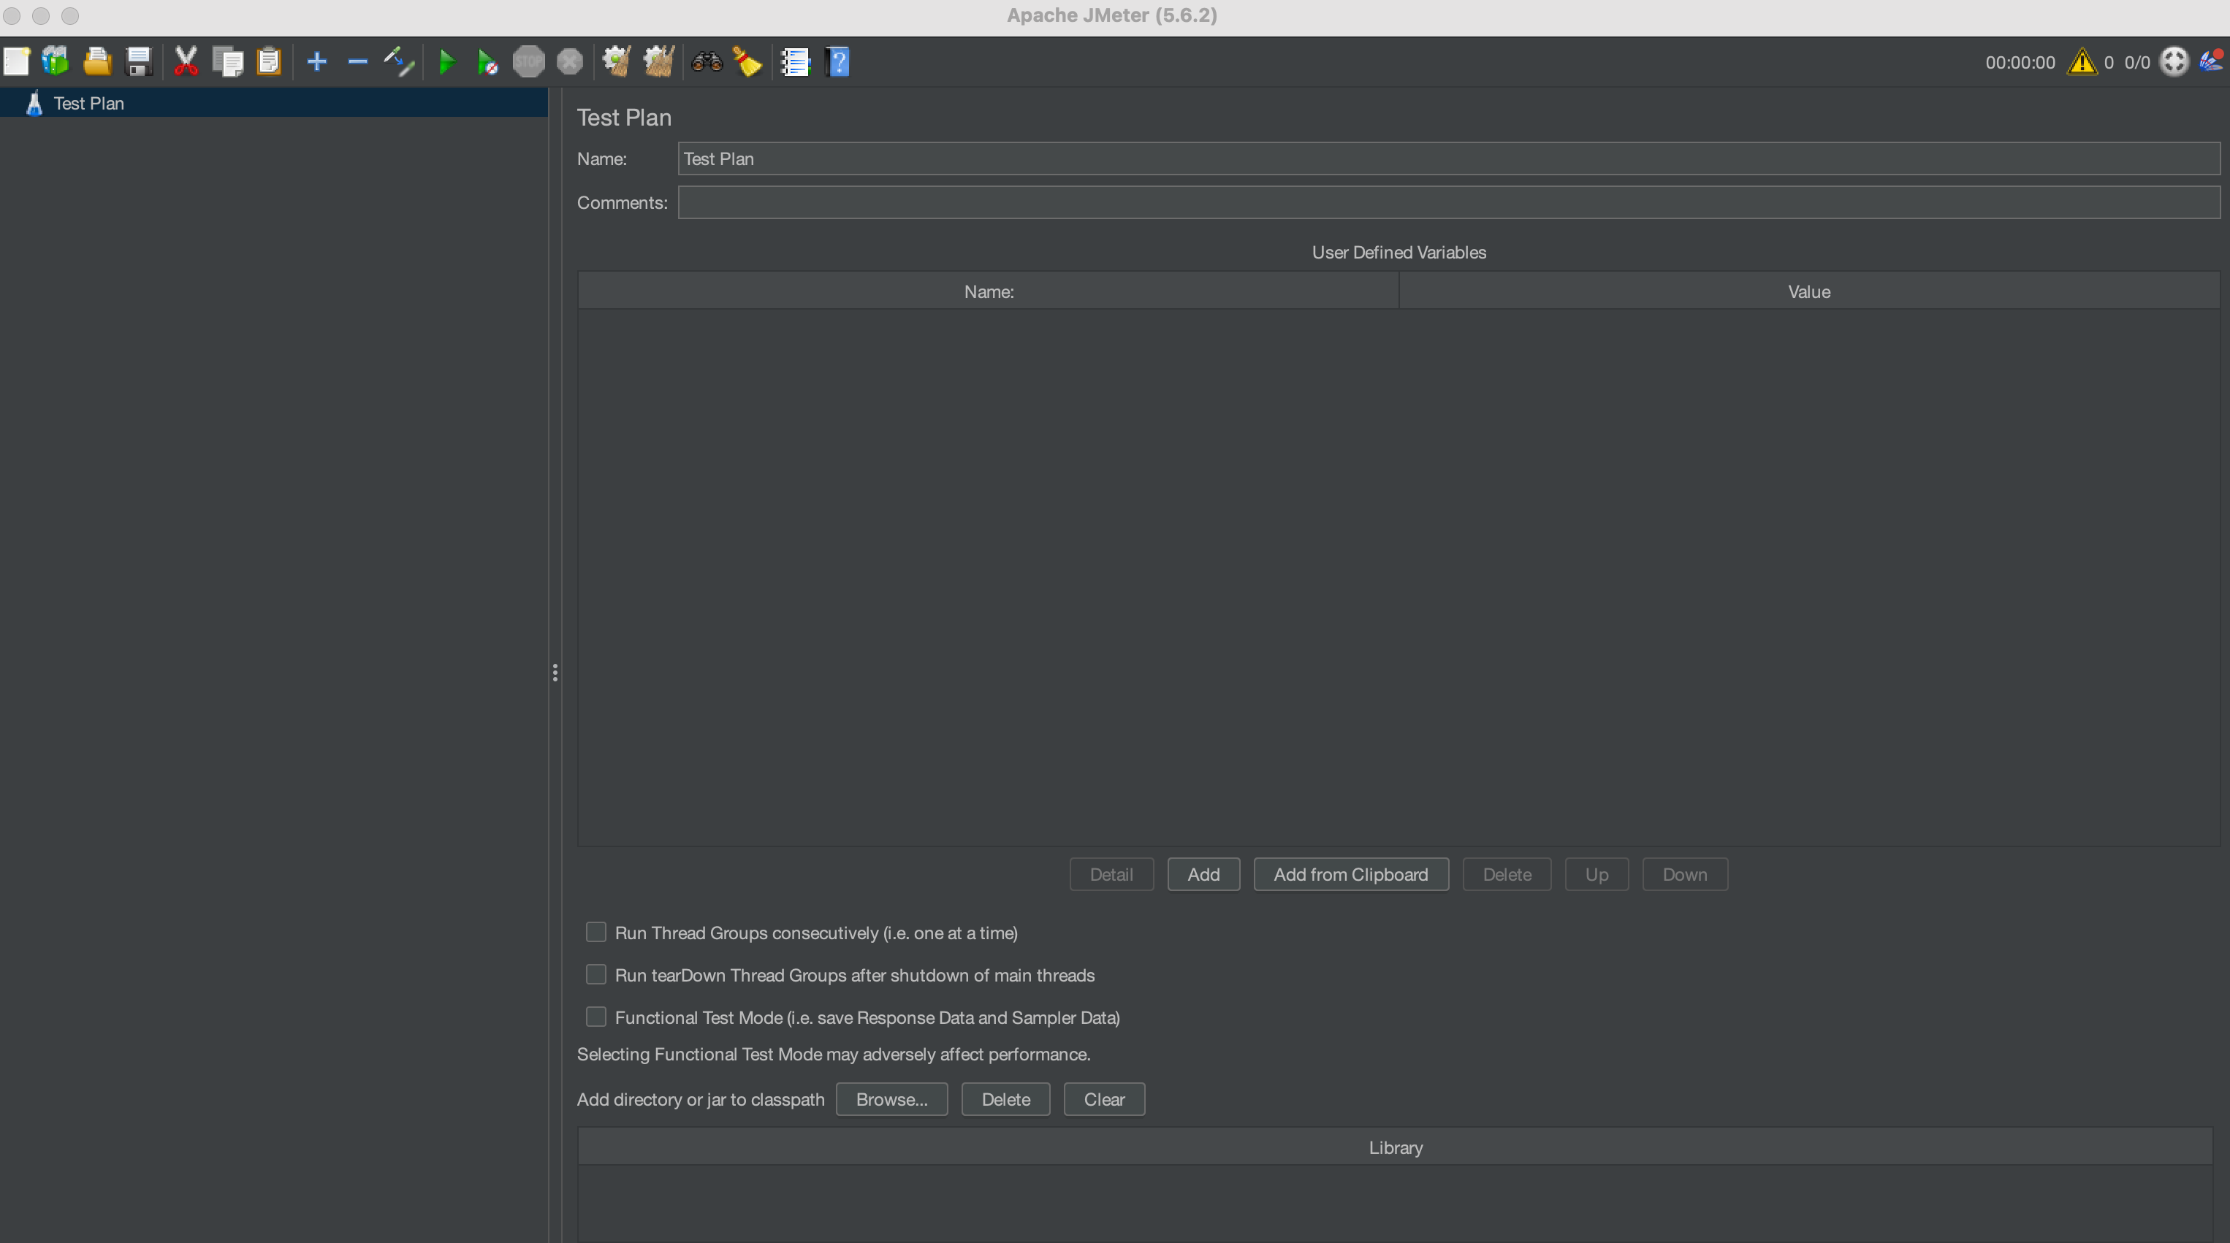
Task: Expand all with the plus toolbar icon
Action: tap(317, 61)
